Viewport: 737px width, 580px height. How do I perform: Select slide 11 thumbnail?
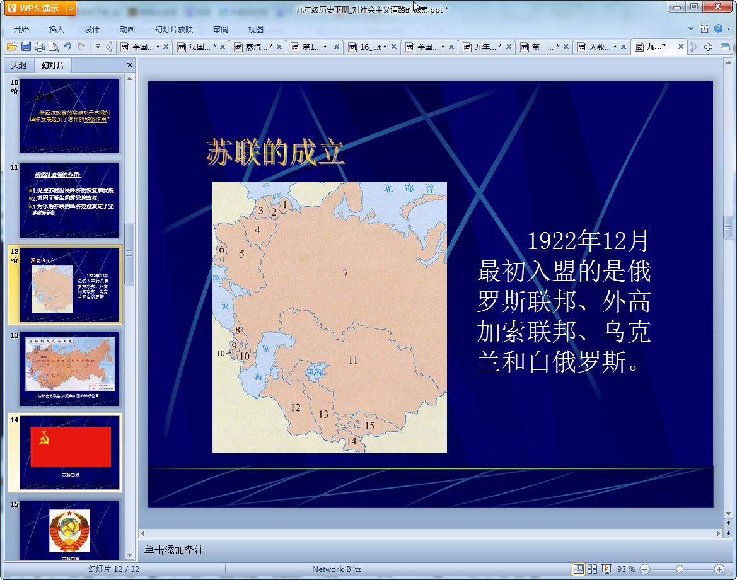pos(69,200)
